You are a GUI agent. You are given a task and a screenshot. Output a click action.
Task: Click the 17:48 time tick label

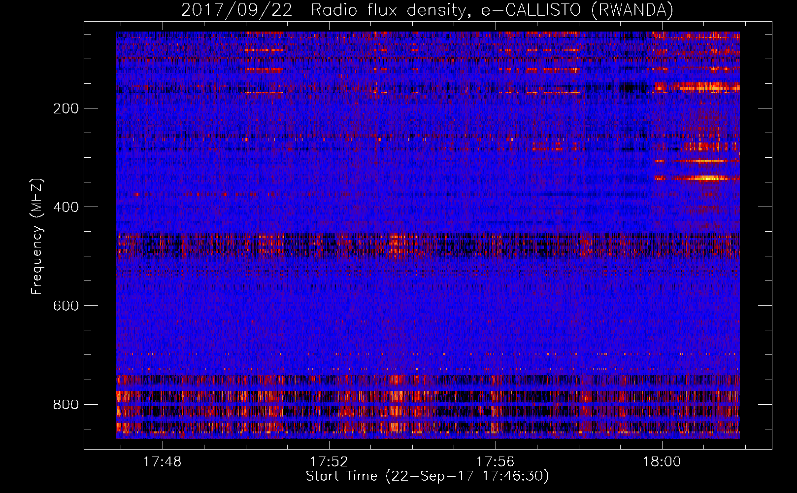pos(162,461)
